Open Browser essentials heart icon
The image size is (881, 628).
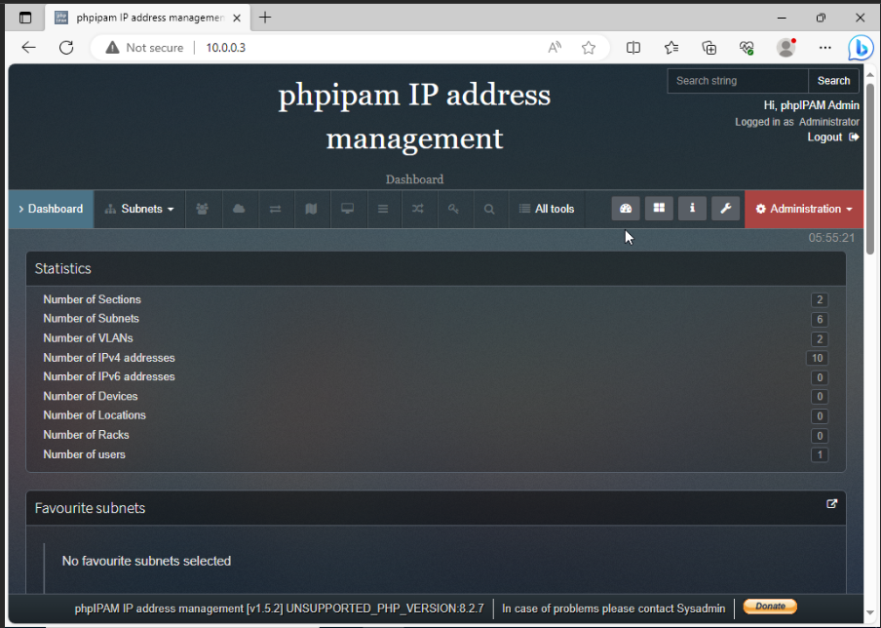coord(747,48)
